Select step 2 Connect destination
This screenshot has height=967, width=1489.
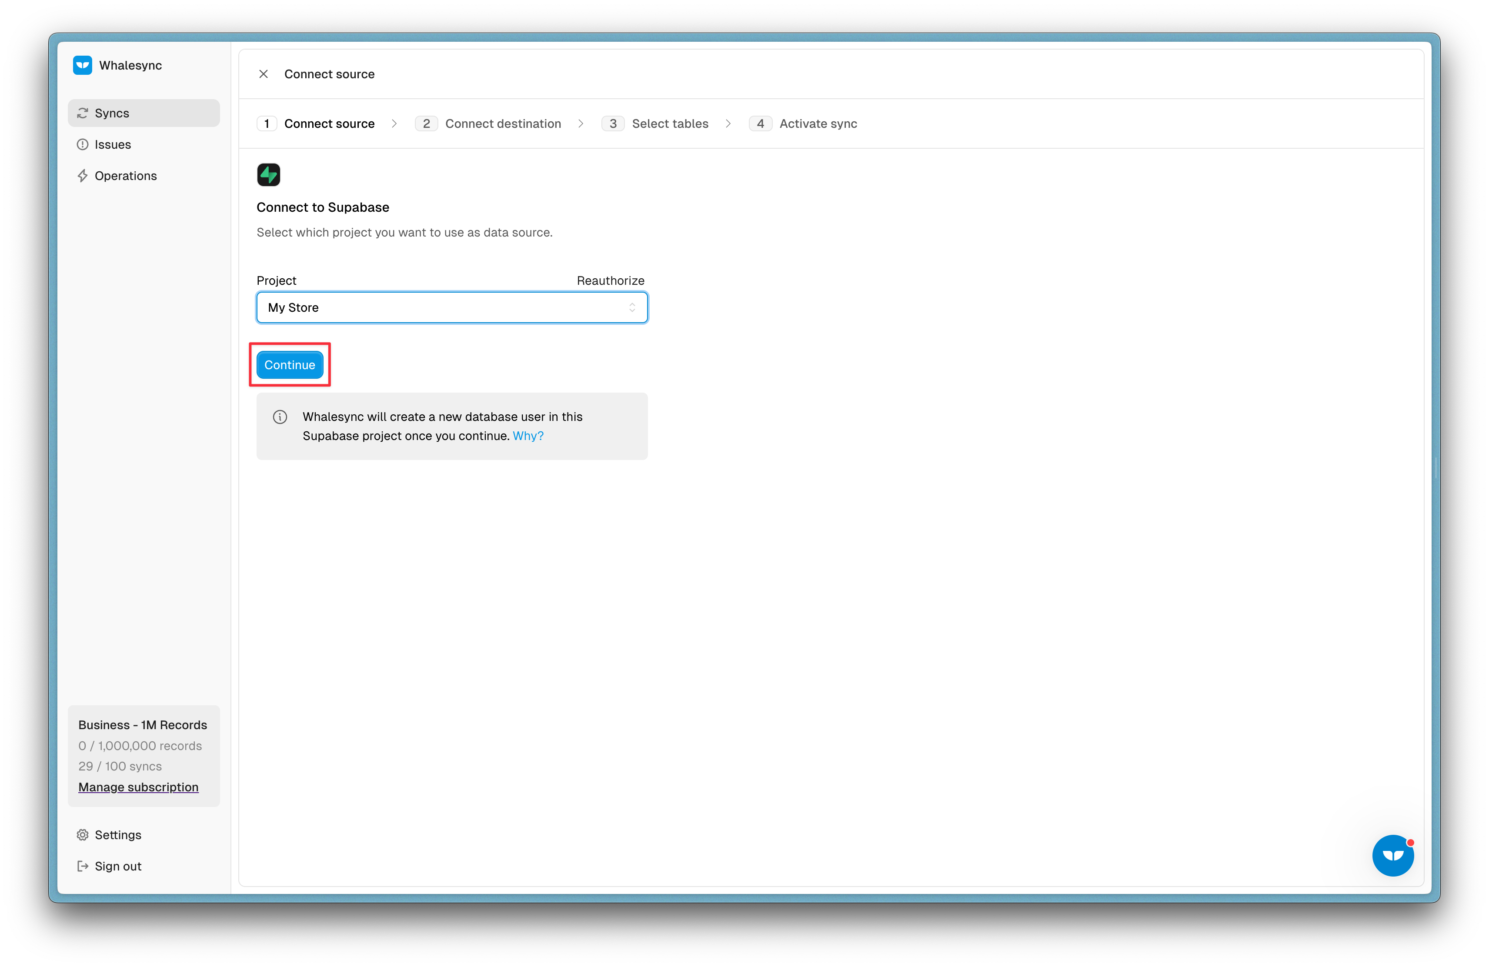[488, 124]
